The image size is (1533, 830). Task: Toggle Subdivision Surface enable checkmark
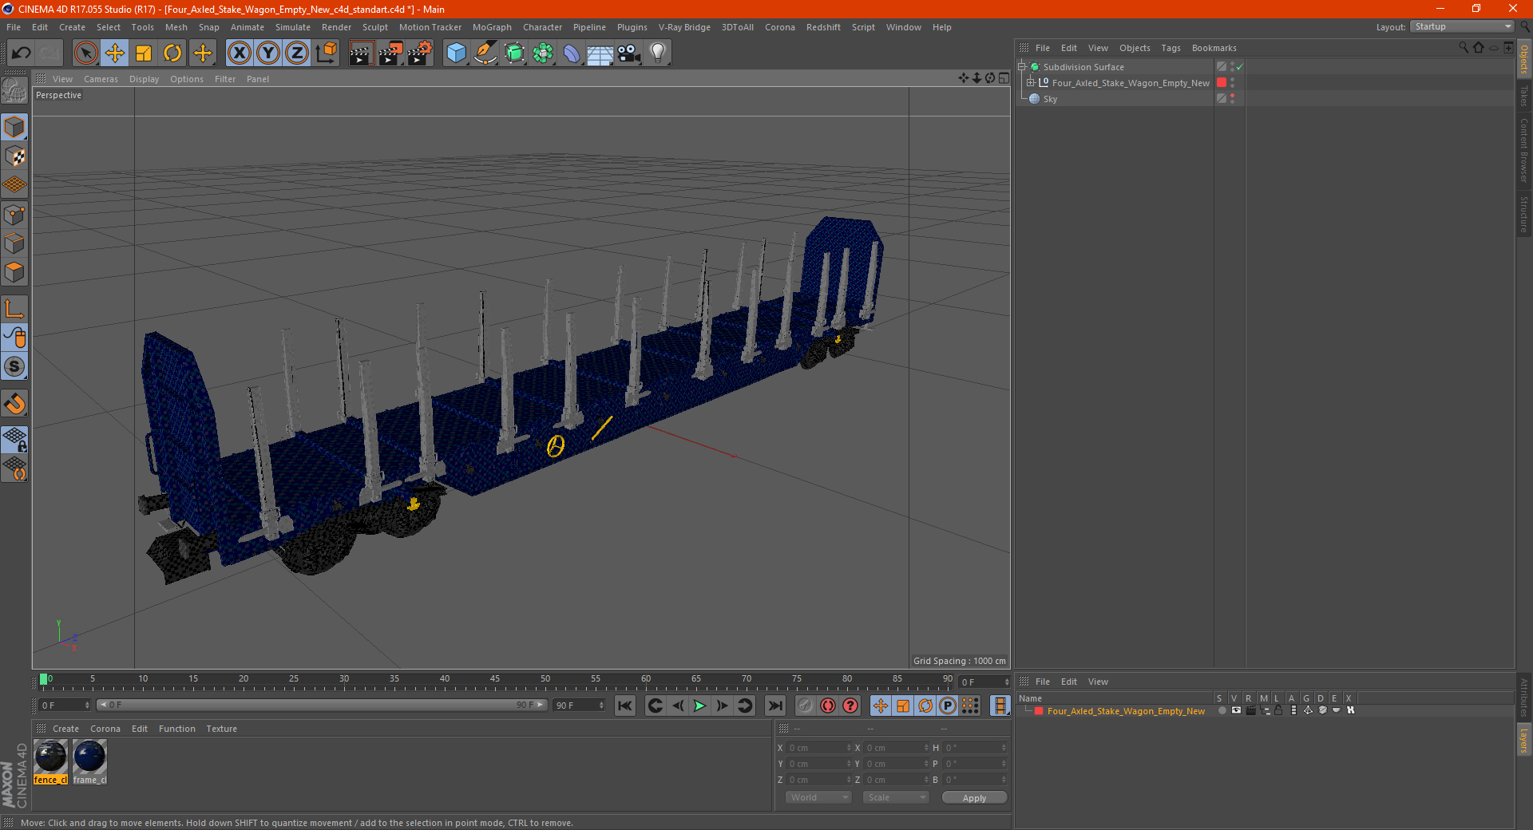pos(1239,67)
